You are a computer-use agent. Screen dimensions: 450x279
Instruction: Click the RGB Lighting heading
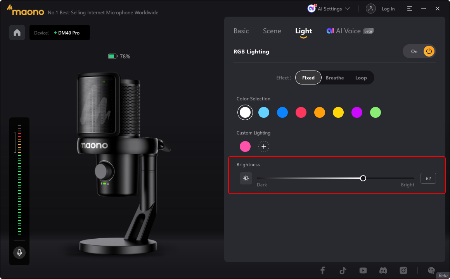251,52
